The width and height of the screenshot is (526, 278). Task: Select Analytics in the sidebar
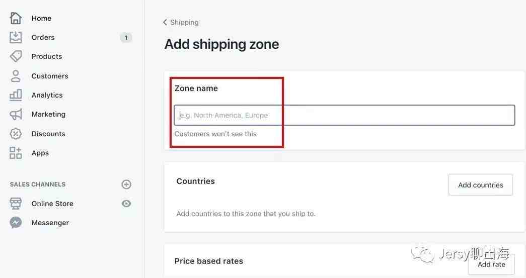[47, 95]
